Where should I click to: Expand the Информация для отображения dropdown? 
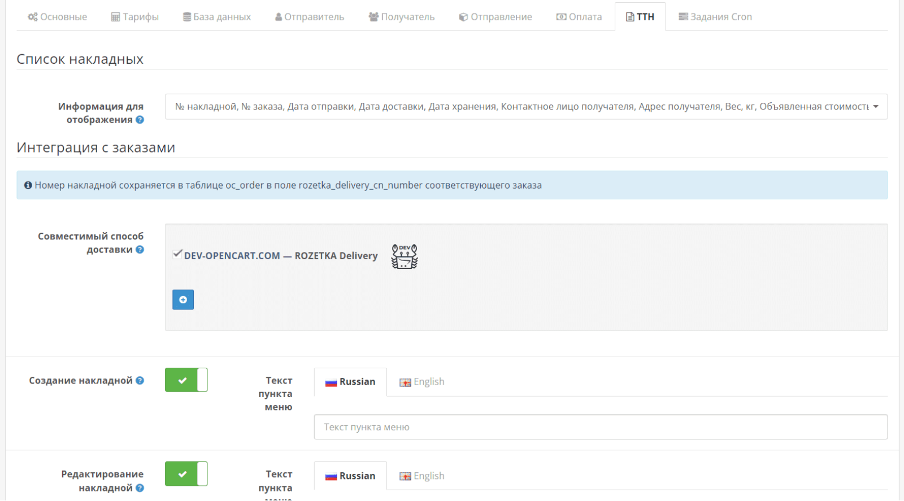click(x=526, y=107)
